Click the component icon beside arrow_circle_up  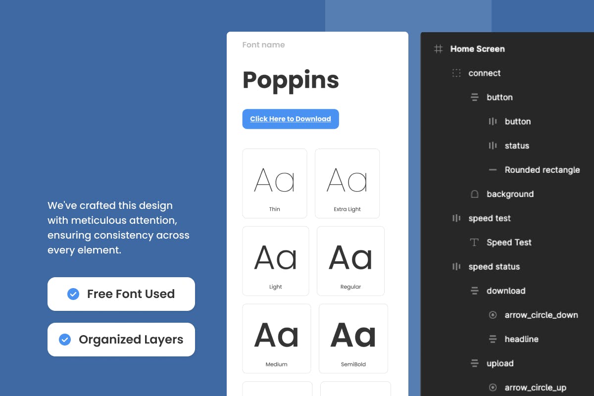pyautogui.click(x=493, y=388)
